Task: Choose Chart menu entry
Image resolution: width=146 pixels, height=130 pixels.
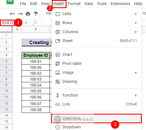Action: tap(96, 54)
